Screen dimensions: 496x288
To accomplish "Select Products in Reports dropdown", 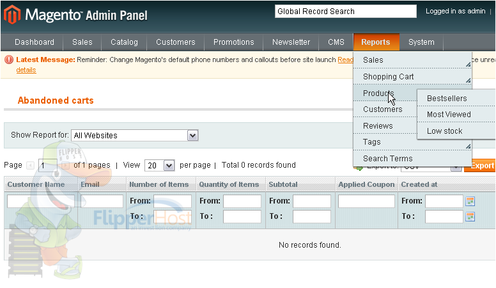I will coord(385,93).
